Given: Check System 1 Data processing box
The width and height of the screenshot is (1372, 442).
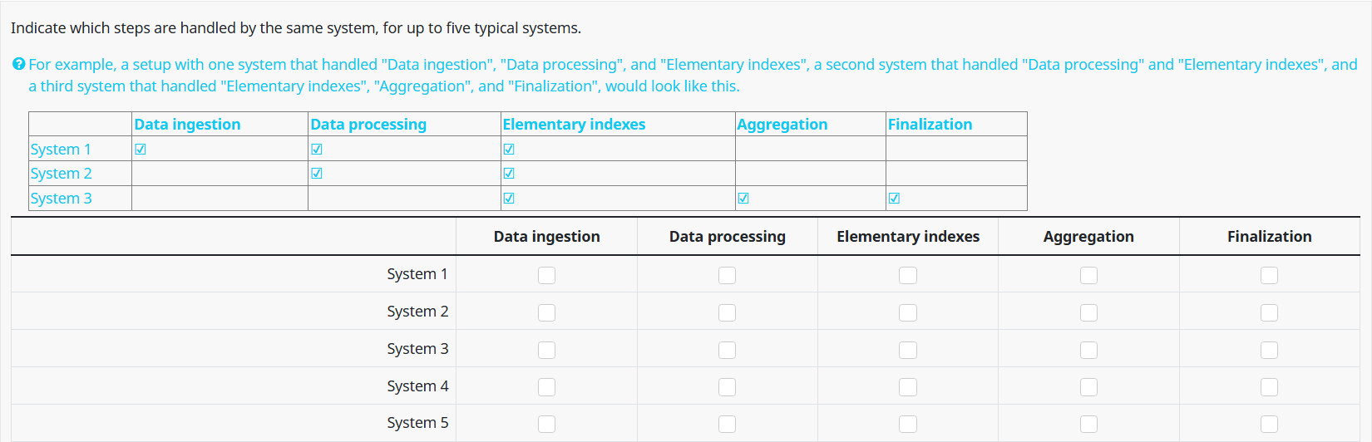Looking at the screenshot, I should [x=727, y=275].
